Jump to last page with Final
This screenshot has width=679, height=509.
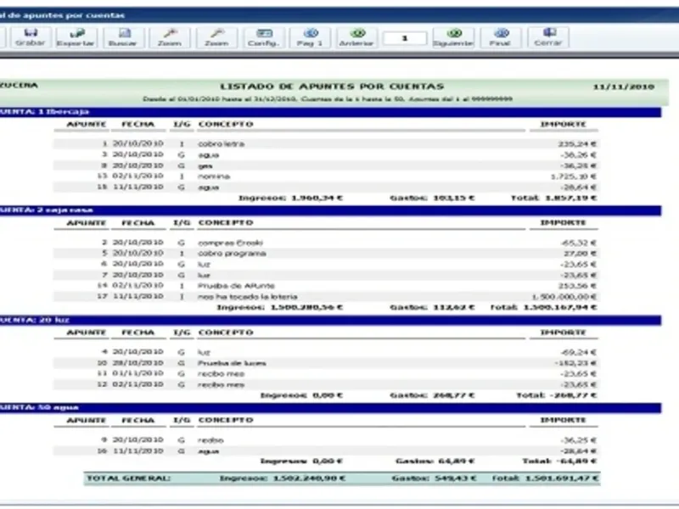pyautogui.click(x=500, y=37)
